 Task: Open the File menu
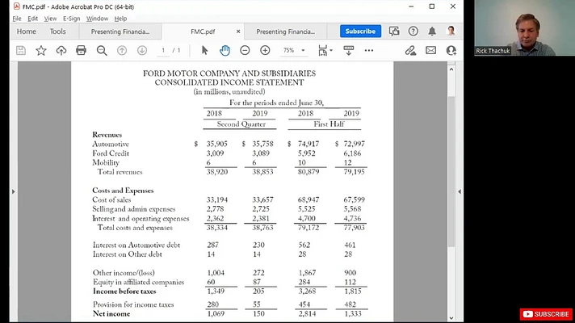(17, 19)
